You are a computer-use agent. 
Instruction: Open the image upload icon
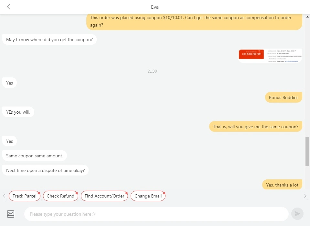(10, 214)
